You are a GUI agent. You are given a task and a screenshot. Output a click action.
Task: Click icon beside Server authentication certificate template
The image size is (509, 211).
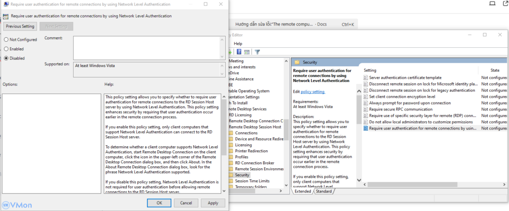[366, 78]
